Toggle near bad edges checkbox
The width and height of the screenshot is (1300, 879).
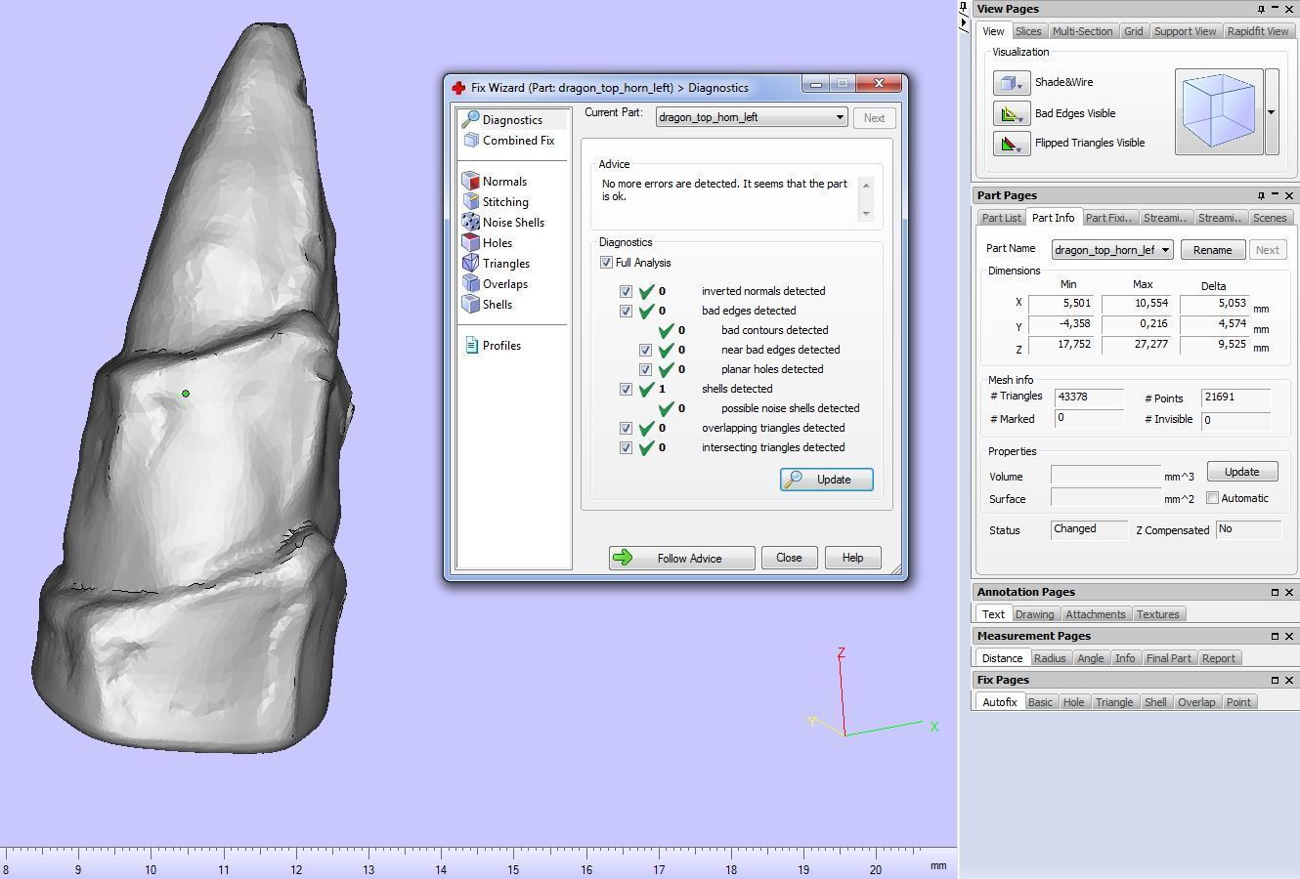coord(646,350)
